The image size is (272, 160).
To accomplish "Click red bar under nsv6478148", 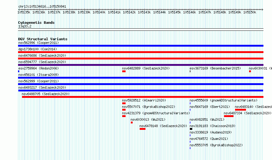I will 143,129.
